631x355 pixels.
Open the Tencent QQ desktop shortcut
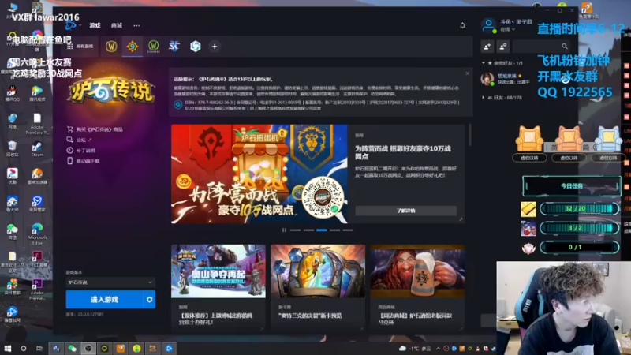[12, 93]
